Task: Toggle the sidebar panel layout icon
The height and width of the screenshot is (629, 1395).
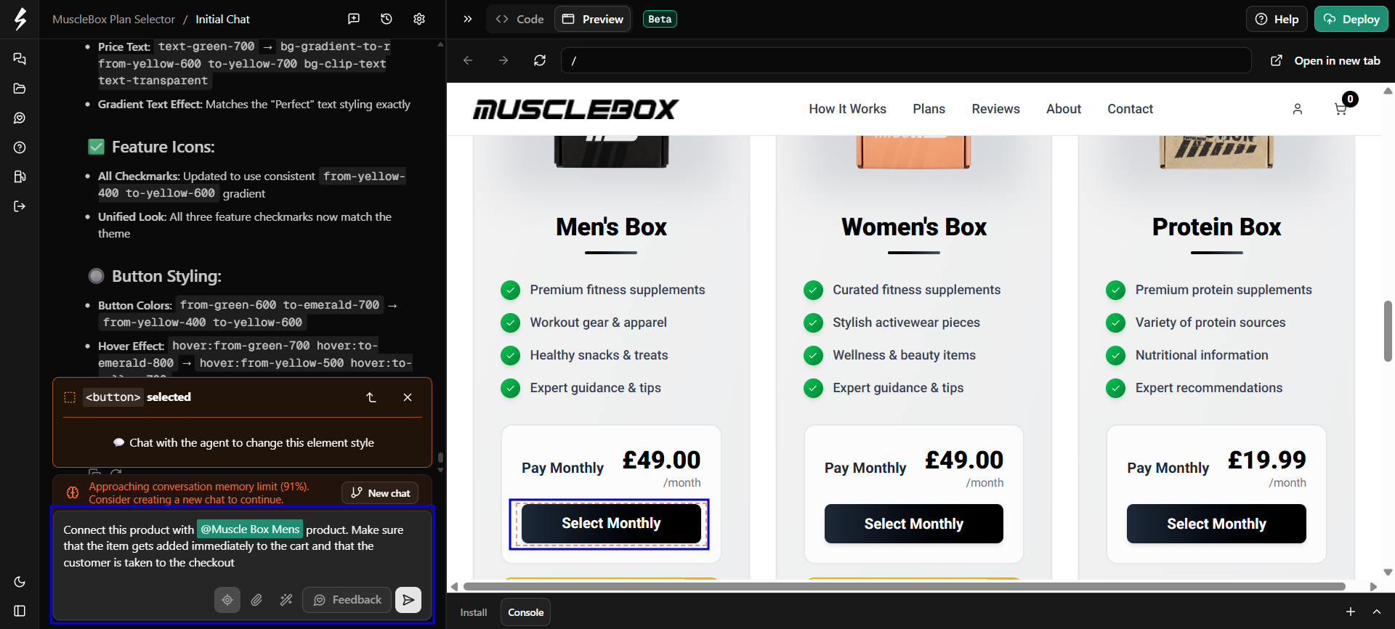Action: [20, 611]
